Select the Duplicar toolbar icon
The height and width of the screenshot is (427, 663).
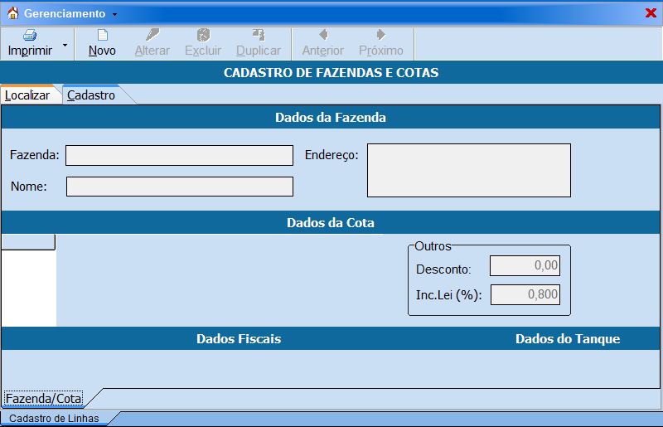(x=259, y=35)
